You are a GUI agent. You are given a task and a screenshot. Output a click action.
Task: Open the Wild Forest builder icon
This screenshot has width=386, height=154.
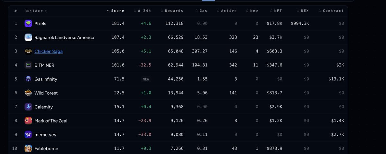pos(28,93)
